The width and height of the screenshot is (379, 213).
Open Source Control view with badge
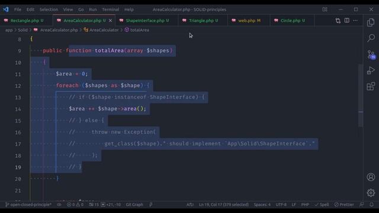pyautogui.click(x=371, y=54)
